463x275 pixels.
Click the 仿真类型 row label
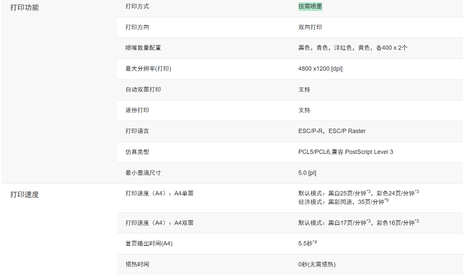(137, 152)
